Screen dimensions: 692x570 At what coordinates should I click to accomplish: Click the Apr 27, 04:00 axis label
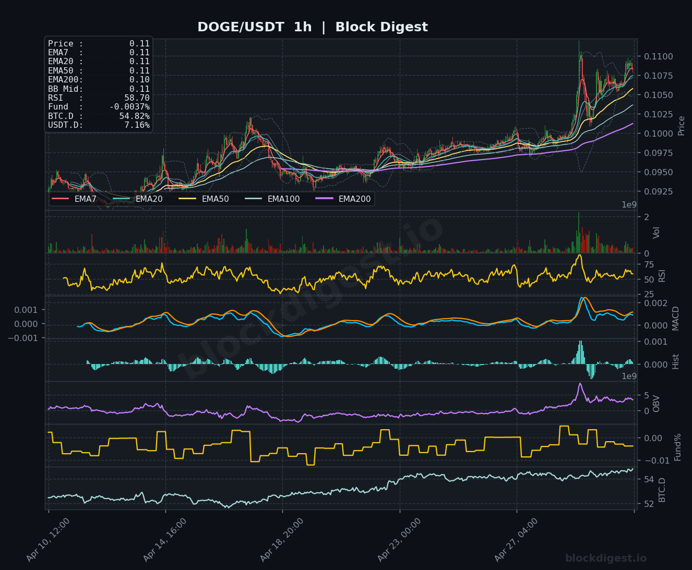516,540
